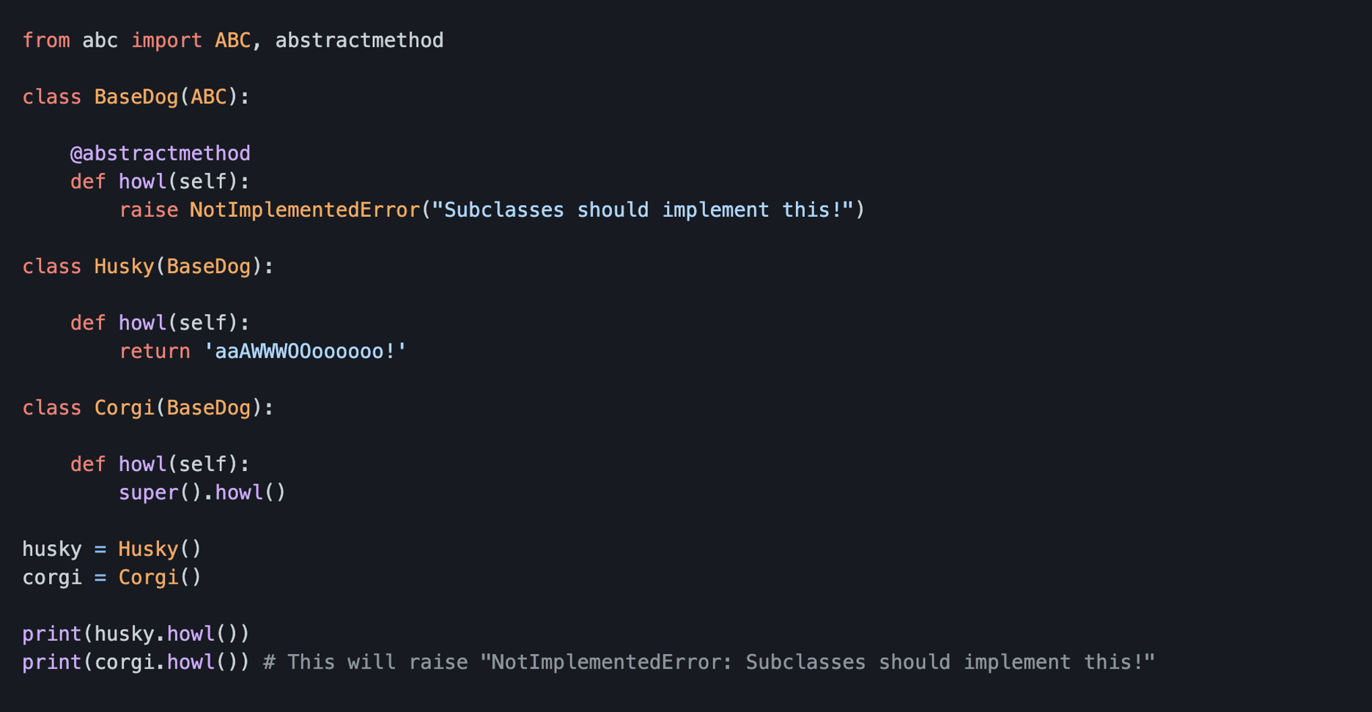This screenshot has height=712, width=1372.
Task: Click "BaseDog" in the "class BaseDog(ABC)" definition
Action: [x=136, y=97]
